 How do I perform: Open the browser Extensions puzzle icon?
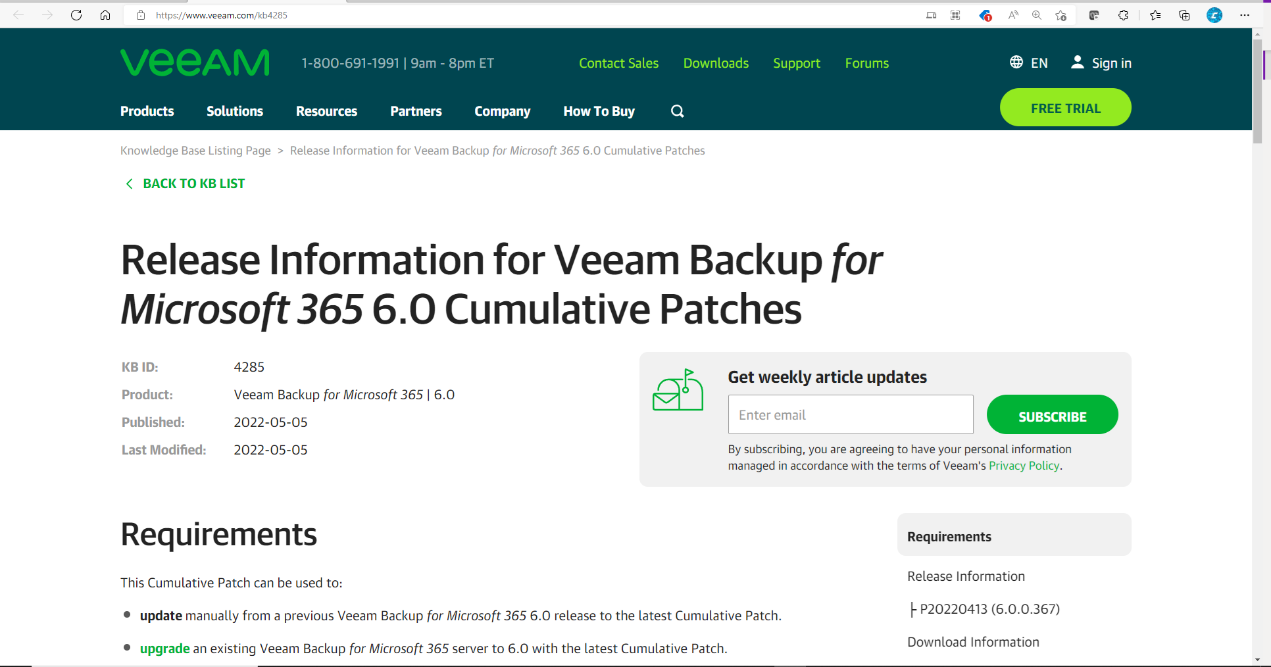(1123, 14)
